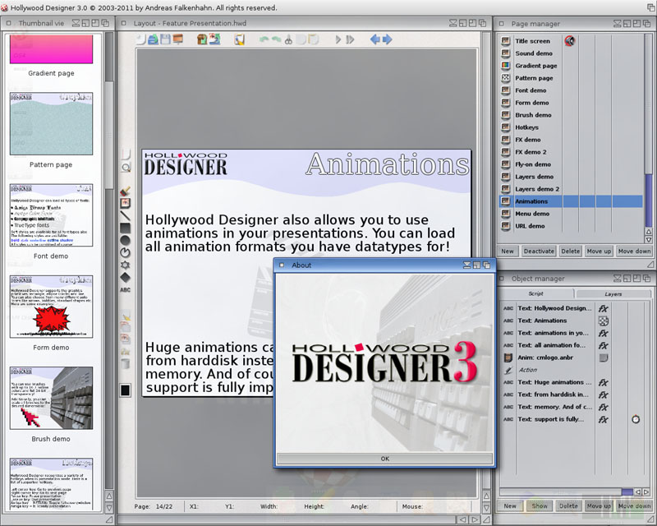The image size is (657, 526).
Task: Click the Thumbnail view scrollbar down arrow
Action: [109, 508]
